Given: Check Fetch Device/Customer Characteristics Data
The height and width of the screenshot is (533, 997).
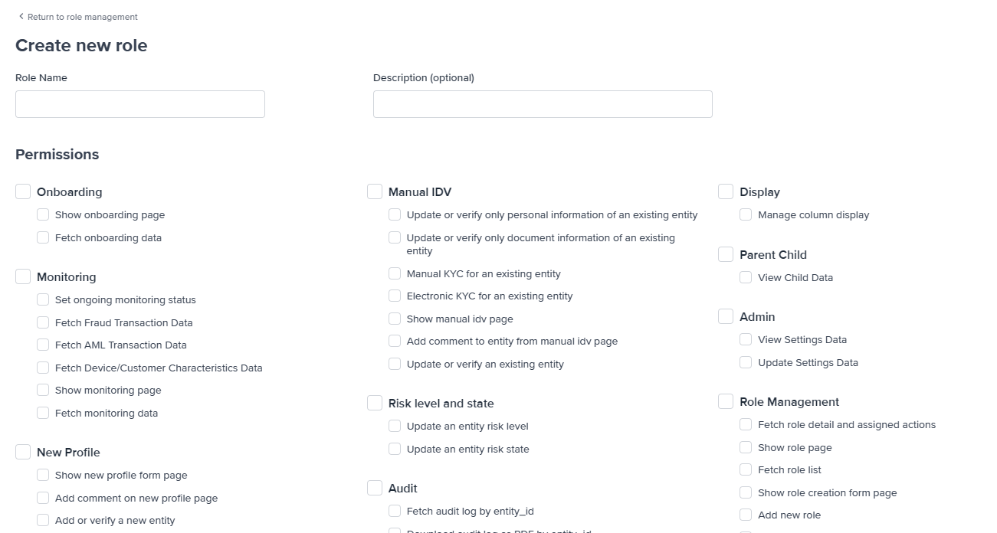Looking at the screenshot, I should [43, 368].
